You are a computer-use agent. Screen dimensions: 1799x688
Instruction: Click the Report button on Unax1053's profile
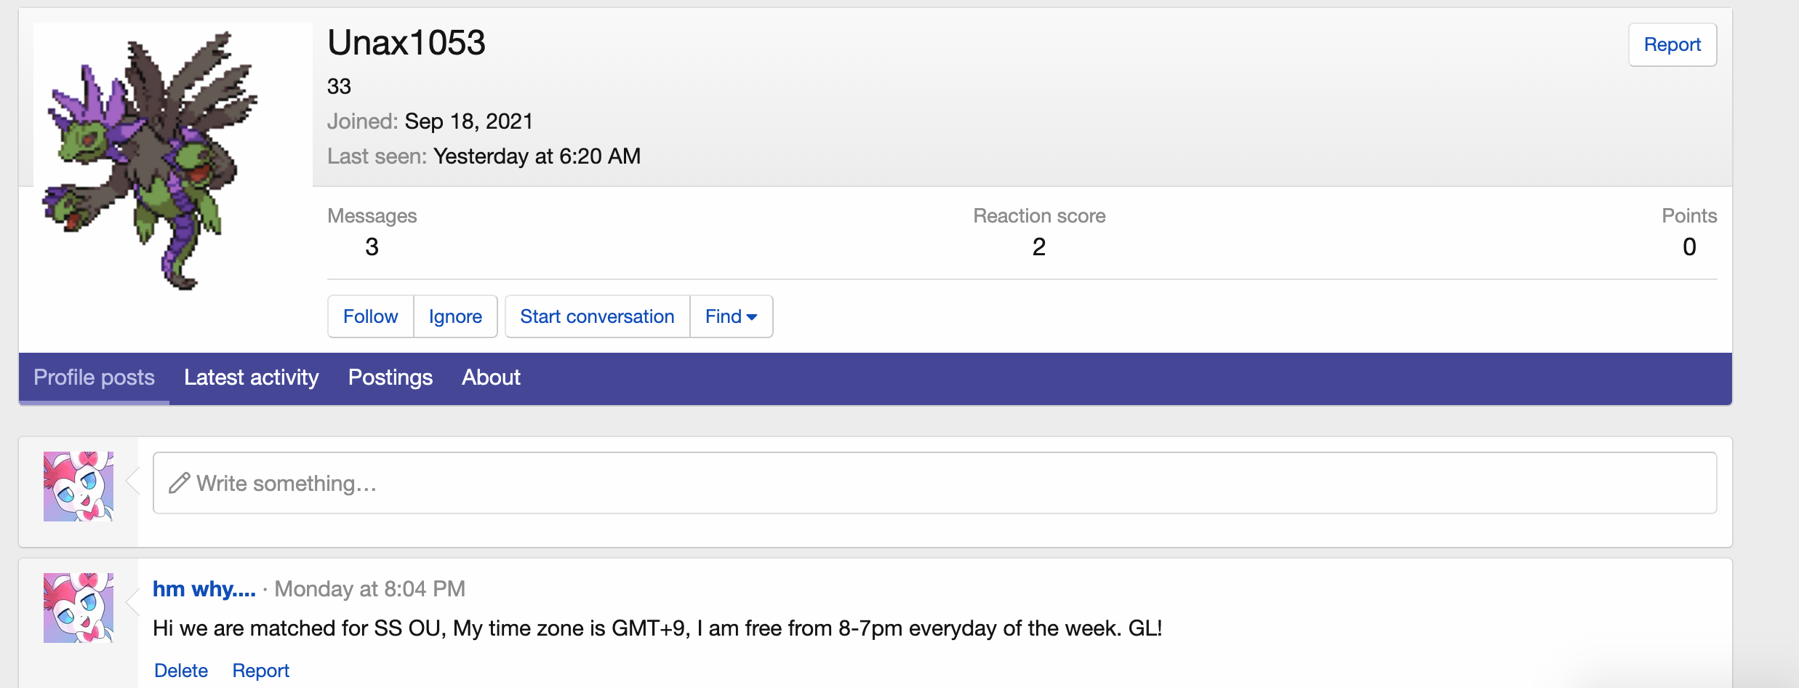(1672, 45)
